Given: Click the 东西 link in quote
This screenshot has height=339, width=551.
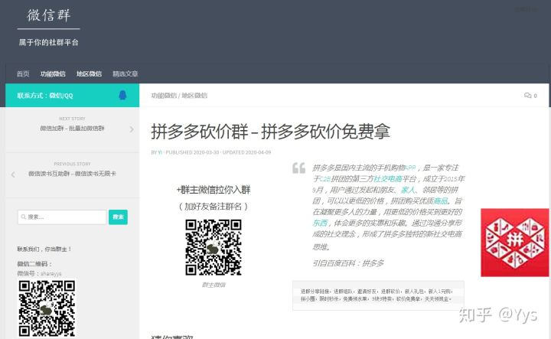Looking at the screenshot, I should [x=320, y=223].
